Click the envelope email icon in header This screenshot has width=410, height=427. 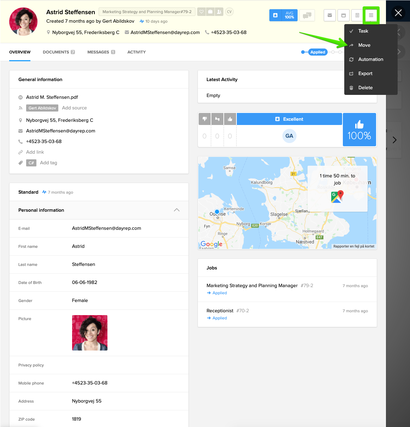click(x=329, y=15)
